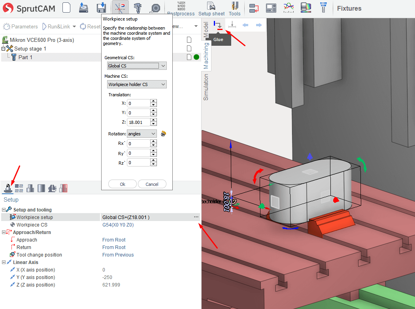Open the CNC controller panel icon
Viewport: 415px width, 309px height.
click(x=271, y=8)
